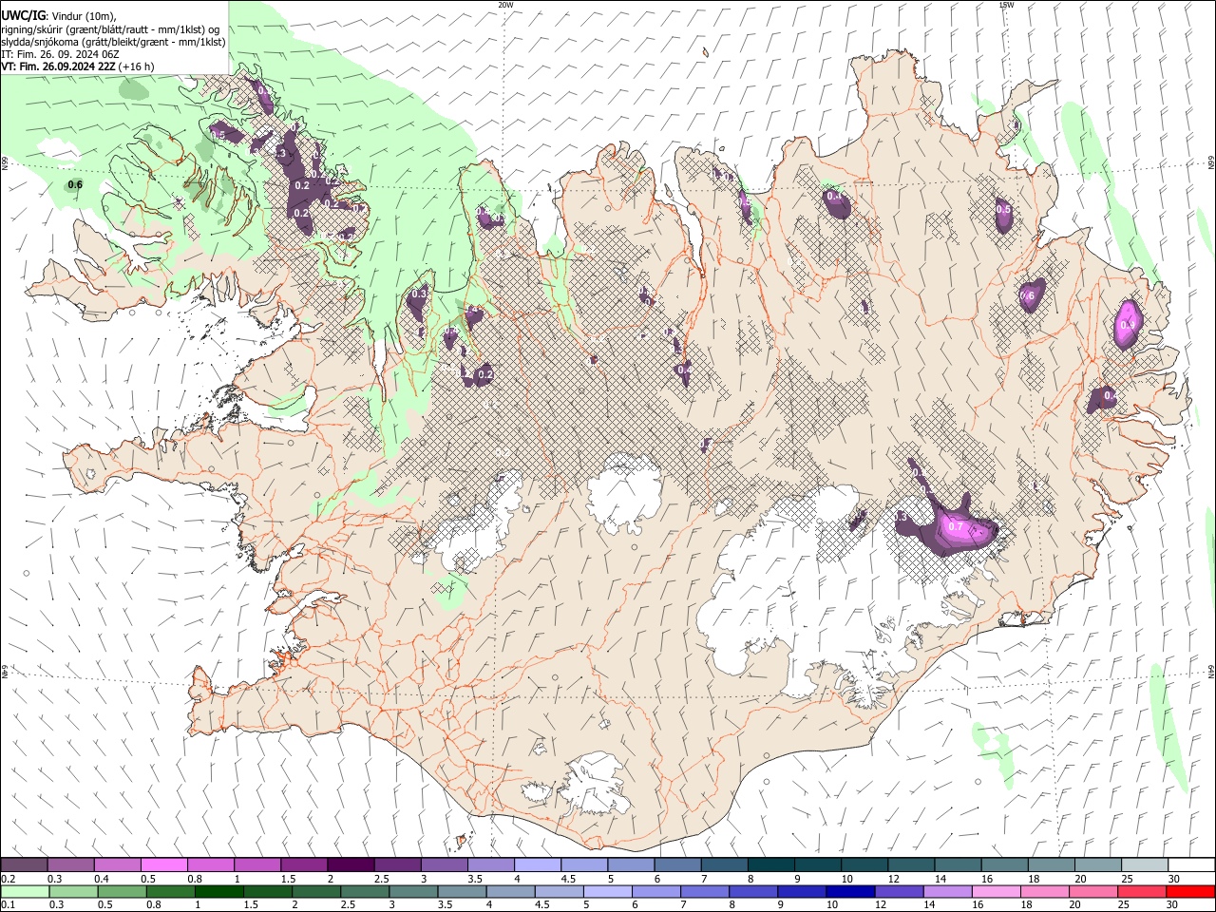Click the 0.4 label in the upper legend
The image size is (1216, 912).
pos(102,879)
